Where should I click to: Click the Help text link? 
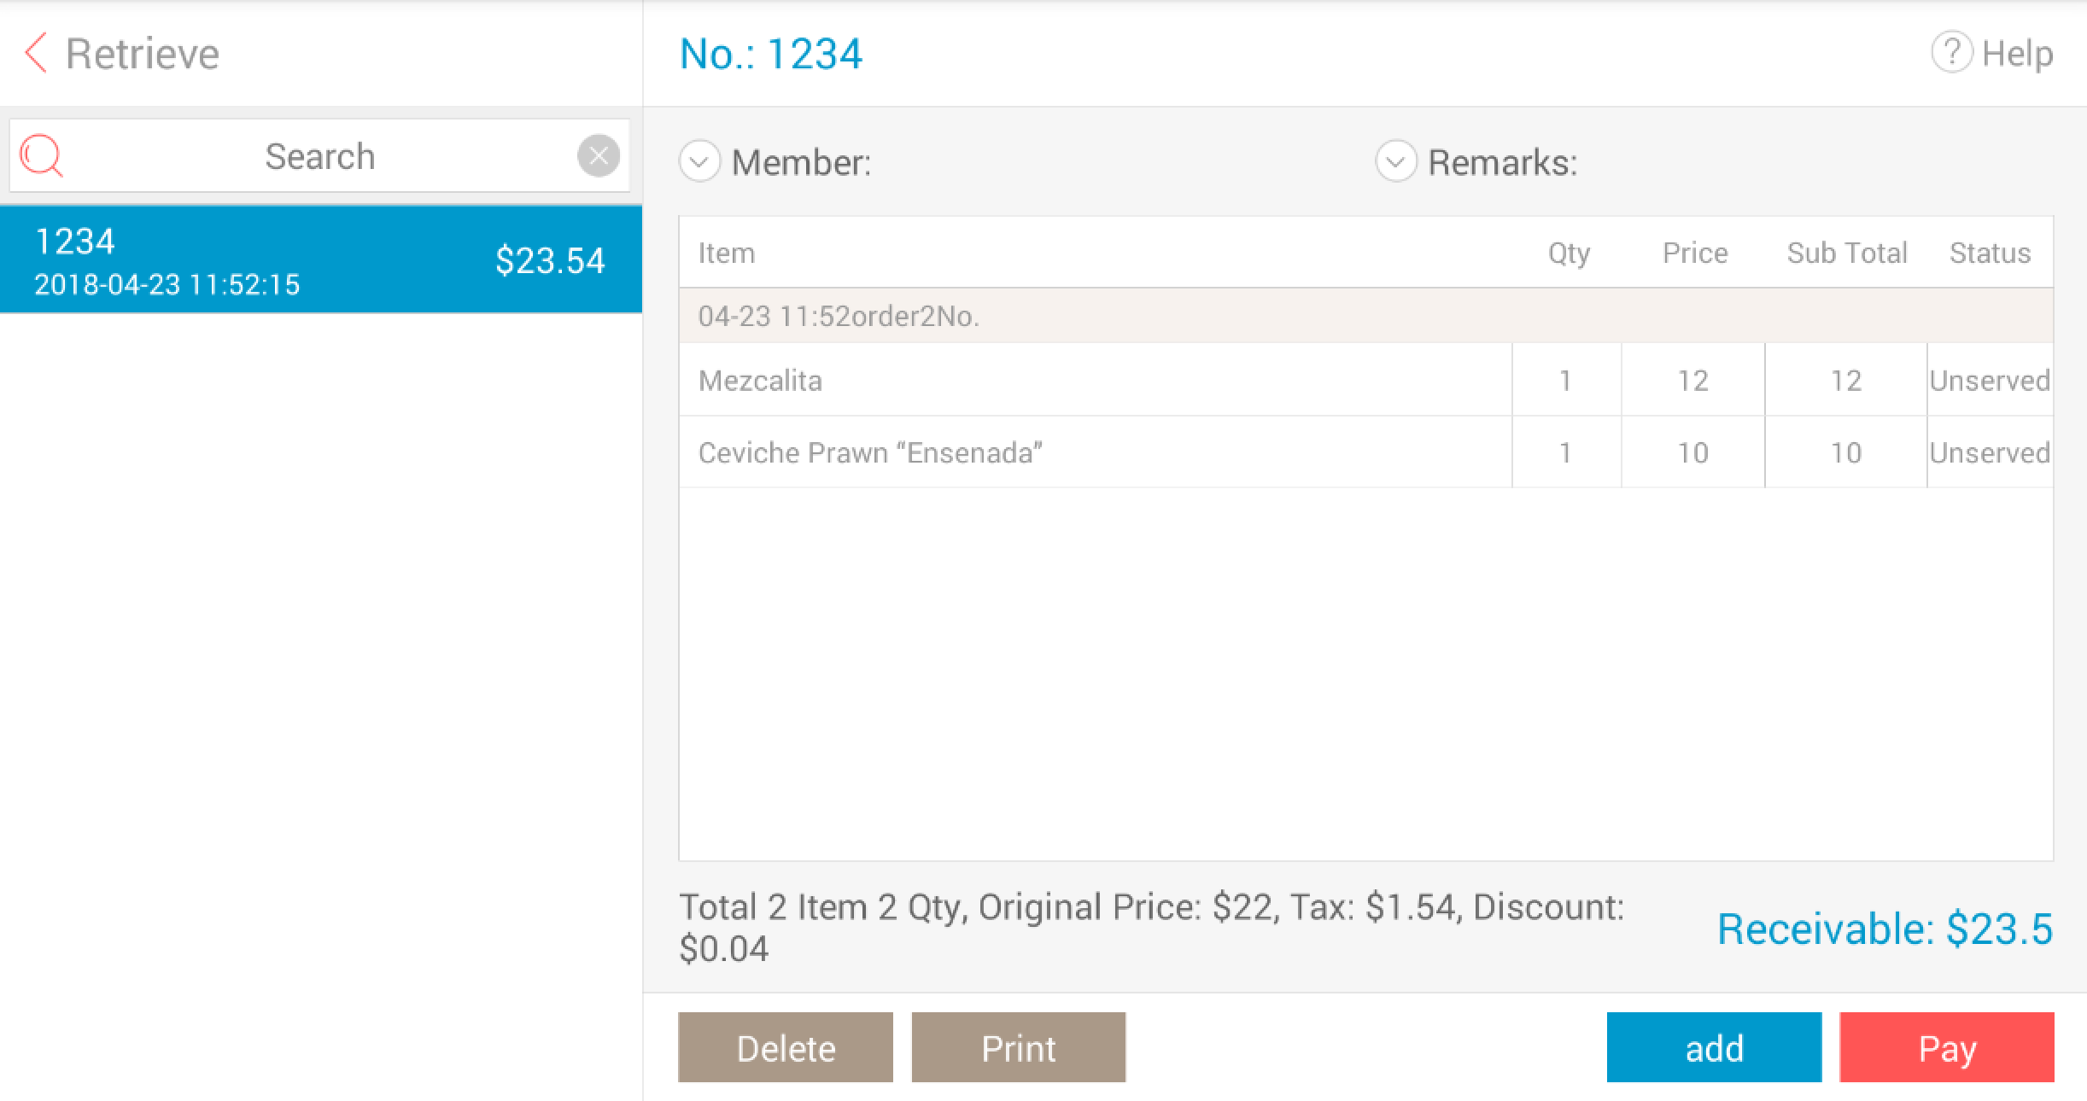[2017, 53]
